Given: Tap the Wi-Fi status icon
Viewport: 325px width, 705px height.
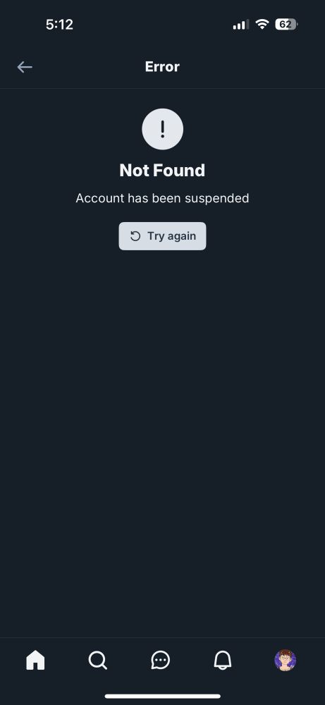Looking at the screenshot, I should (262, 24).
